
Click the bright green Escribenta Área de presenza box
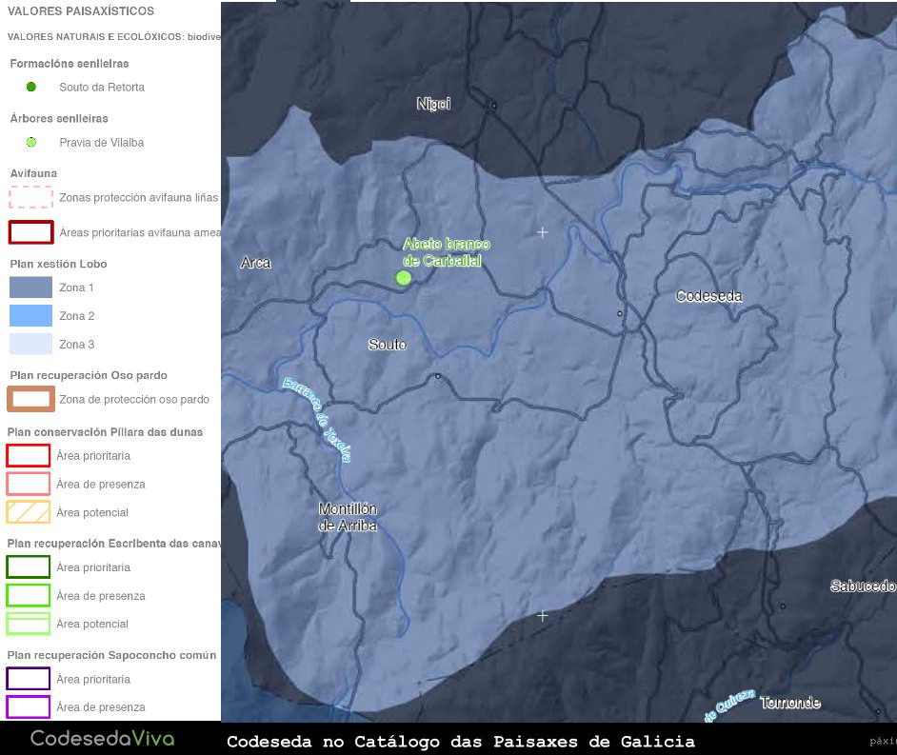coord(28,595)
